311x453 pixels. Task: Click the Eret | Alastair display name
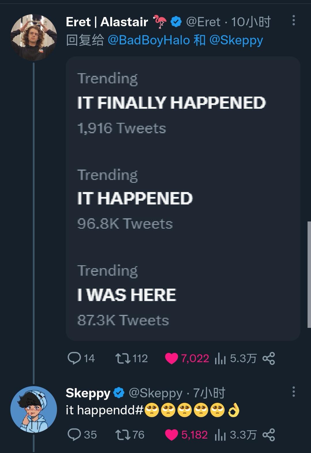tap(107, 22)
